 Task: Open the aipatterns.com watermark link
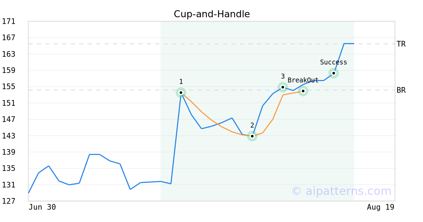(341, 191)
